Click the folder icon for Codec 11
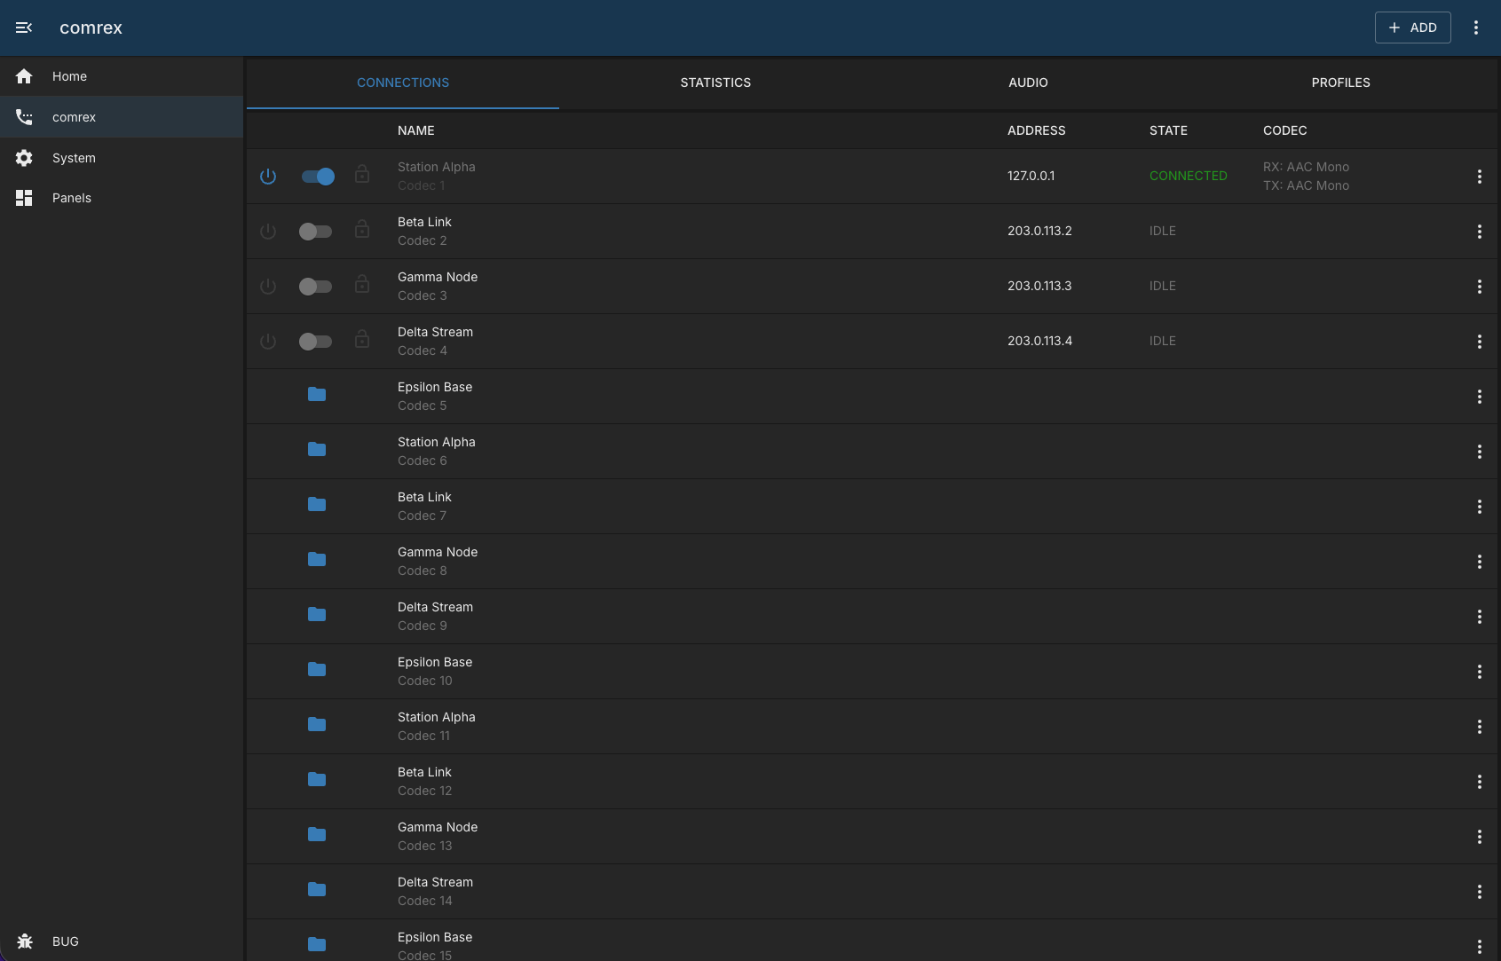This screenshot has height=961, width=1501. pyautogui.click(x=317, y=724)
